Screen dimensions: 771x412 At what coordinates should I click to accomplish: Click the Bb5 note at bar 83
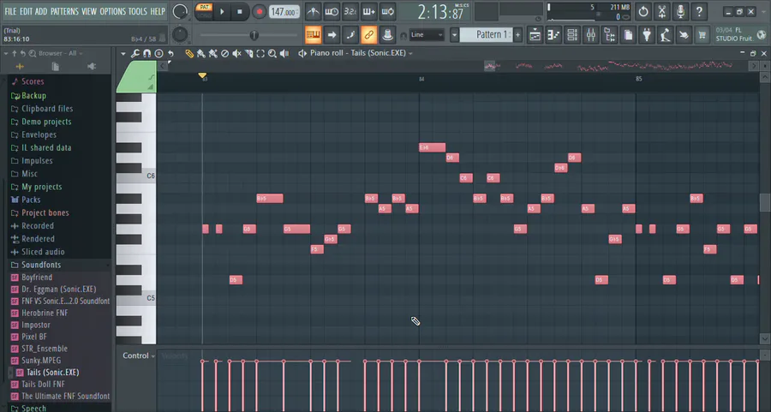click(270, 198)
